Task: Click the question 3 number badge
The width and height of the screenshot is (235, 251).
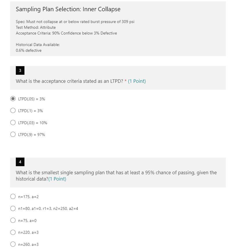Action: pos(20,70)
